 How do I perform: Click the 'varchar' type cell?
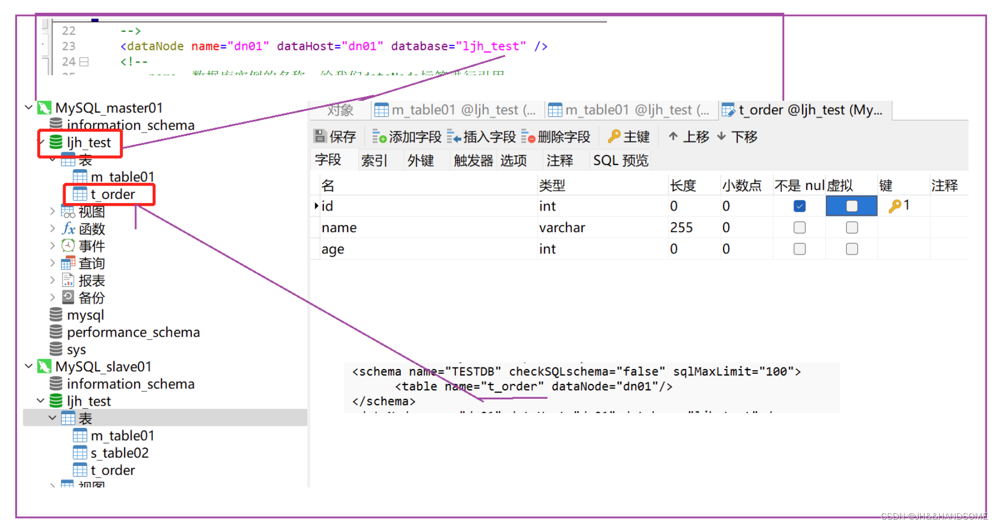point(603,227)
